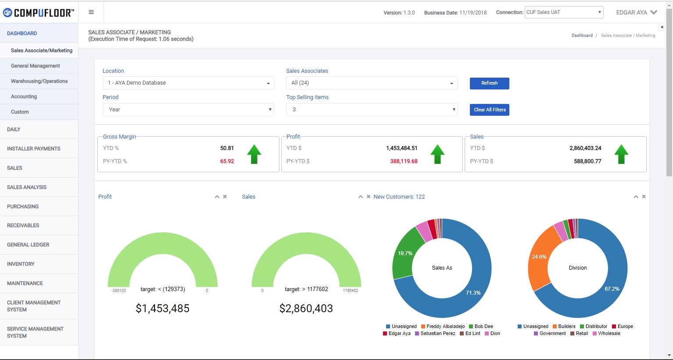Open the Location dropdown
Viewport: 673px width, 360px height.
[x=188, y=83]
